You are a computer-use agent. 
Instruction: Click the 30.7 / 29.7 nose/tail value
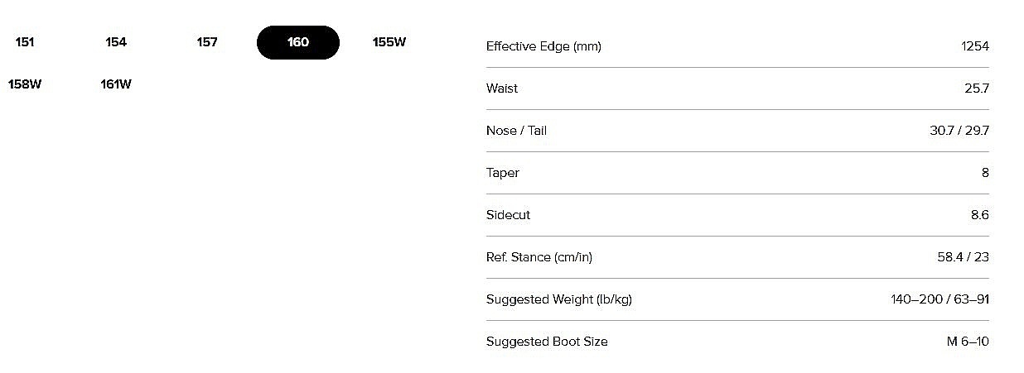(959, 131)
